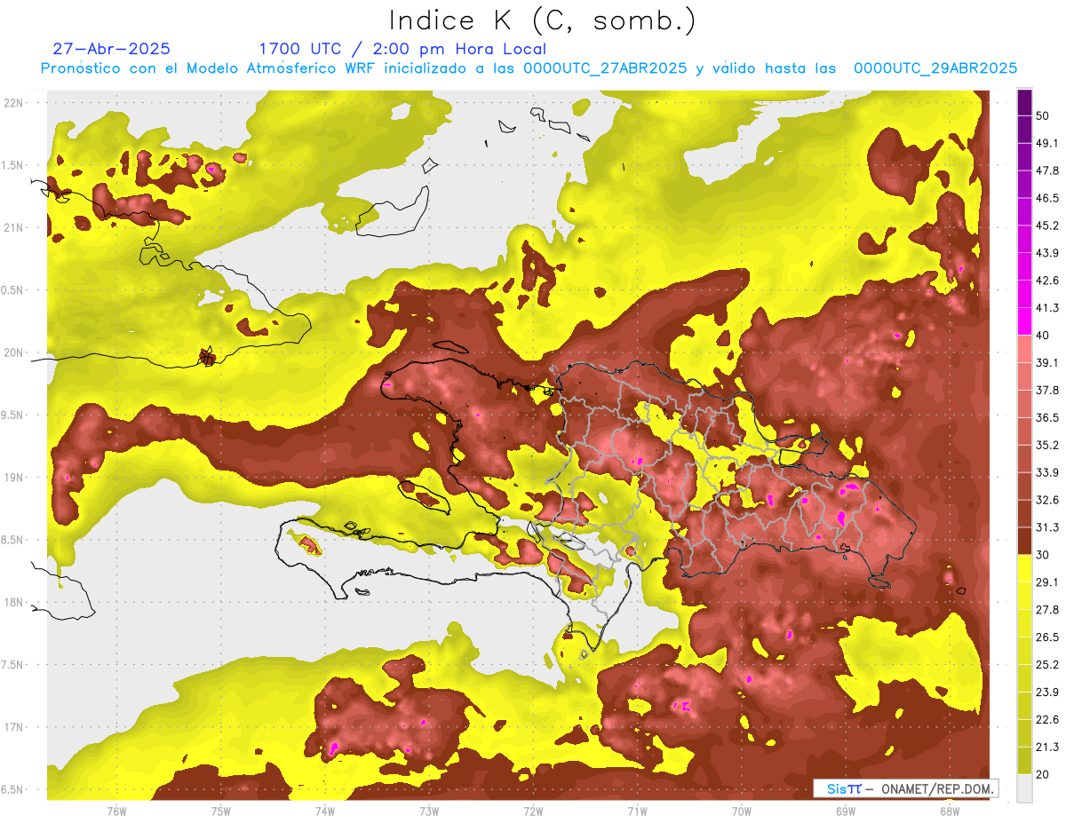Click the "70W" longitude label
This screenshot has width=1066, height=823.
[x=741, y=811]
